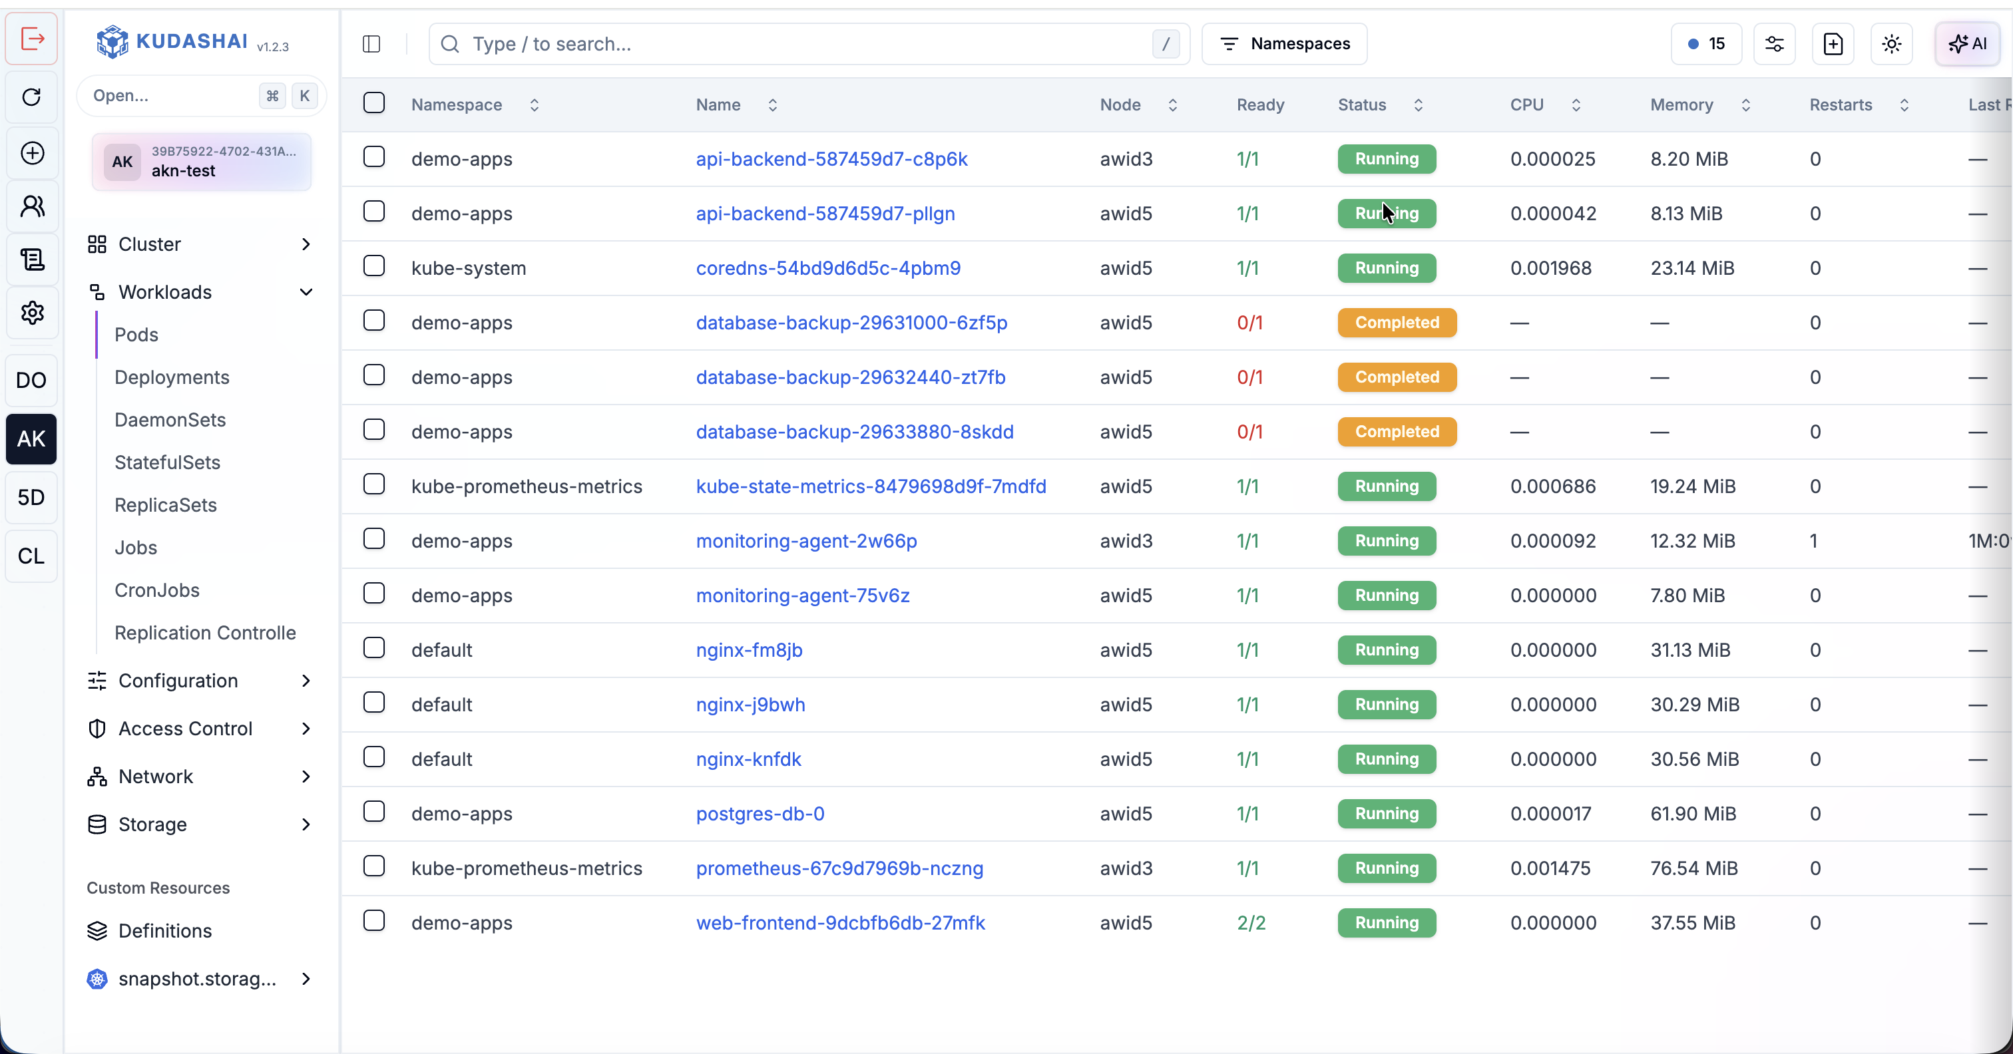Viewport: 2013px width, 1054px height.
Task: Check the kube-state-metrics row checkbox
Action: coord(374,484)
